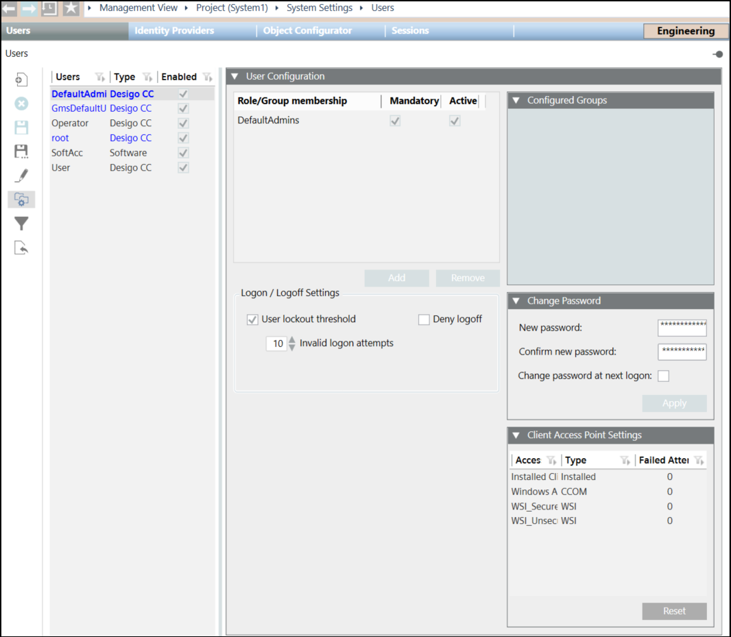
Task: Collapse the Change Password panel
Action: [x=516, y=301]
